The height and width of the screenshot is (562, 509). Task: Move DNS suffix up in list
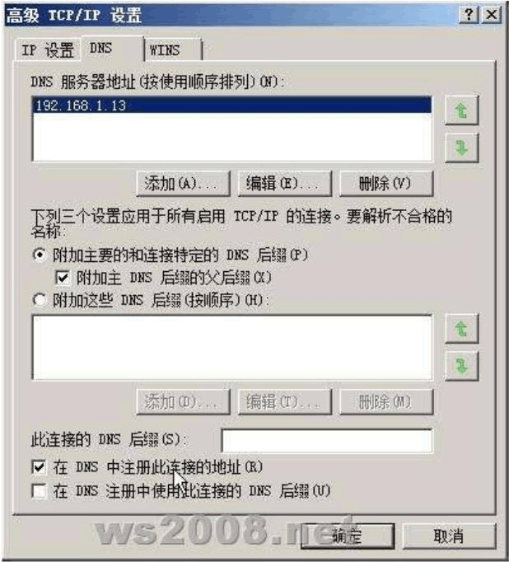click(x=461, y=329)
